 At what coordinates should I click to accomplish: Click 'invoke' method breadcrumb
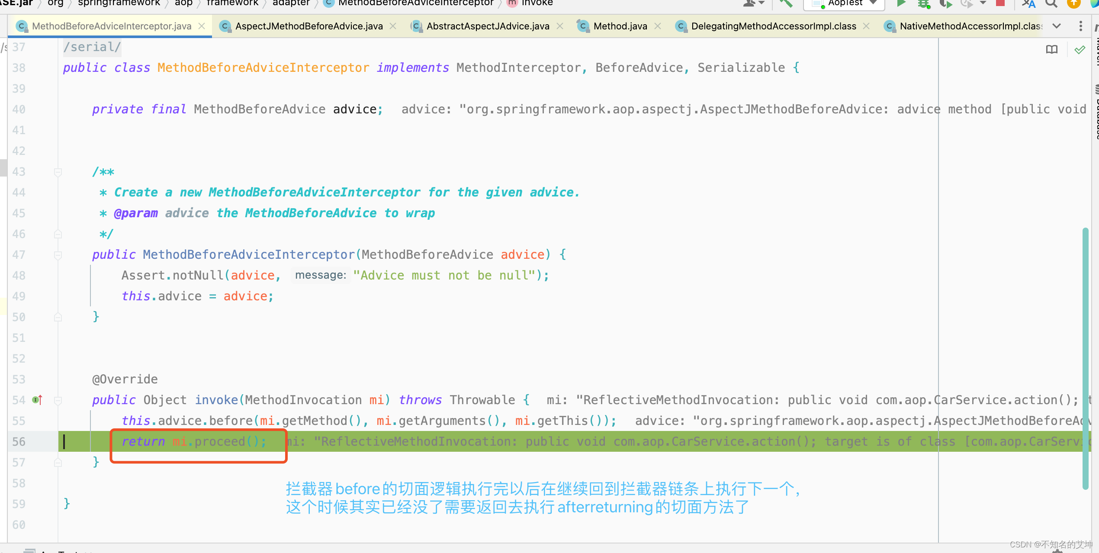click(x=530, y=3)
